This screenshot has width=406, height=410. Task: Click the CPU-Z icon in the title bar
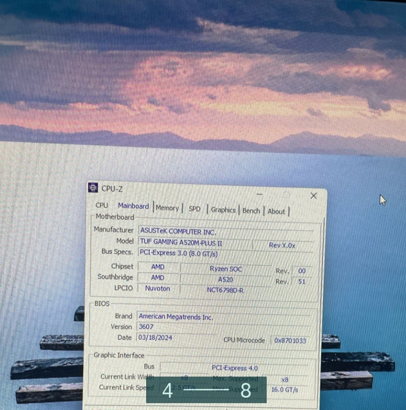pos(93,188)
